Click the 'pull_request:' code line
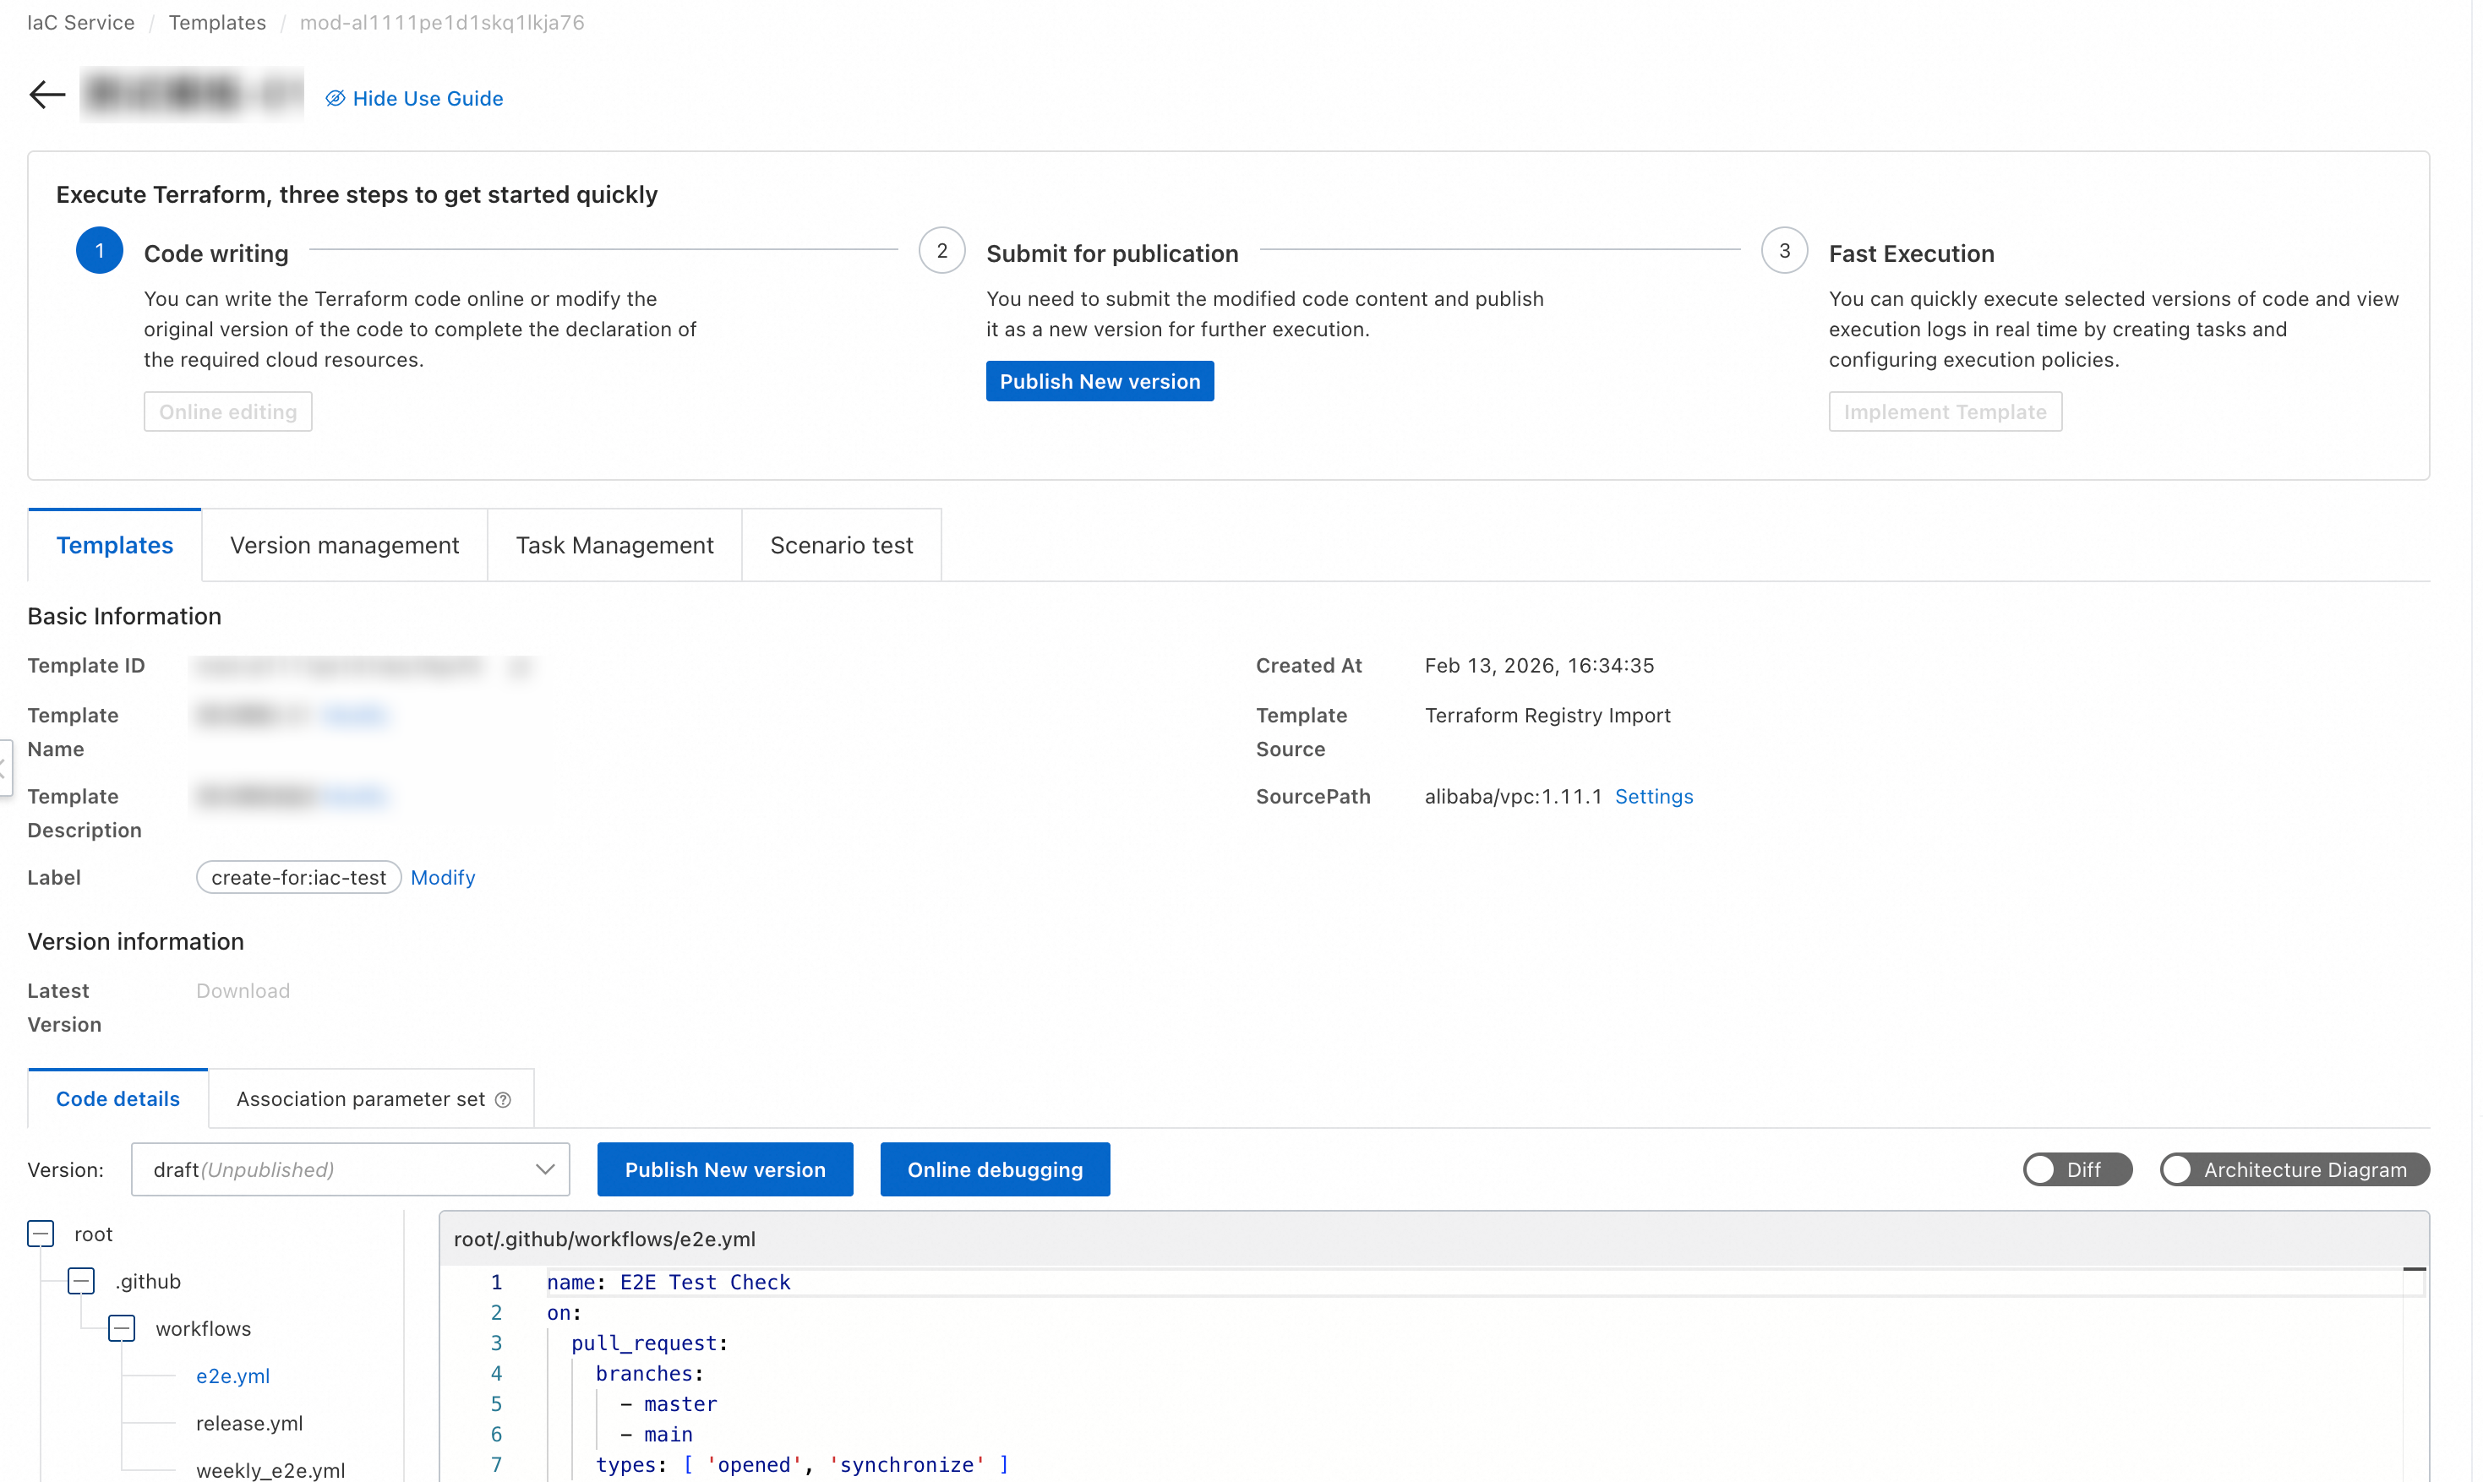2483x1482 pixels. tap(649, 1343)
